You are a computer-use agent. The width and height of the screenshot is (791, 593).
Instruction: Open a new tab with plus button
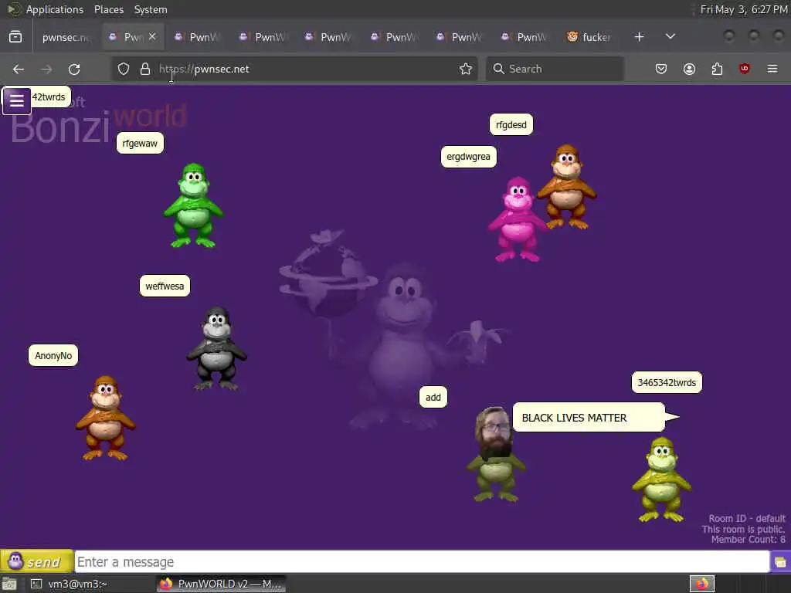[639, 37]
